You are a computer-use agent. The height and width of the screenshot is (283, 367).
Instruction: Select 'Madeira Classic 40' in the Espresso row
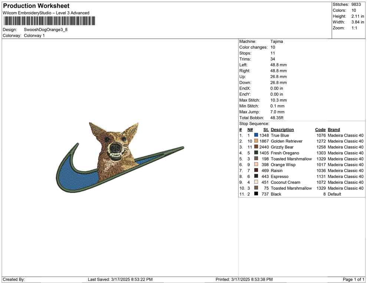click(x=345, y=176)
